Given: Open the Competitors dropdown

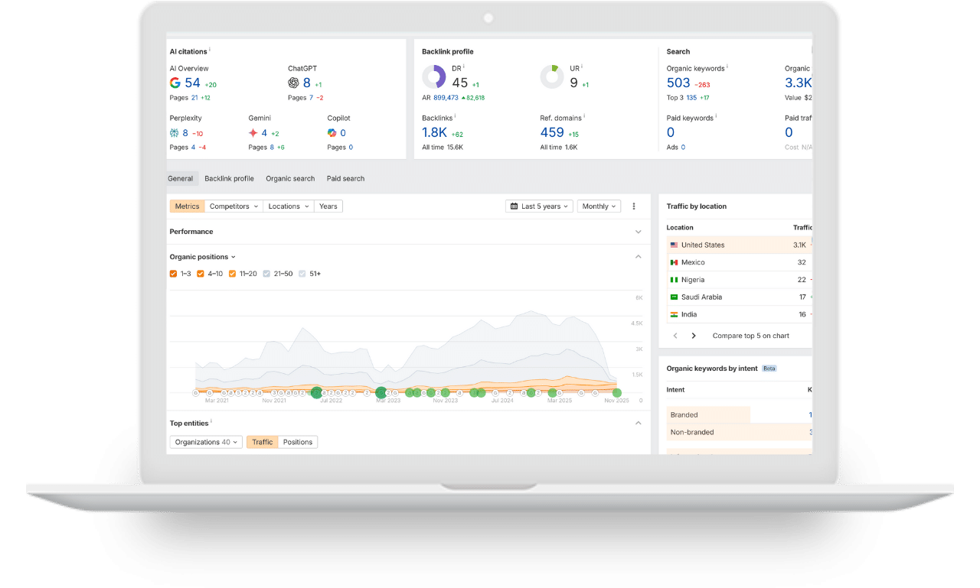Looking at the screenshot, I should coord(234,206).
